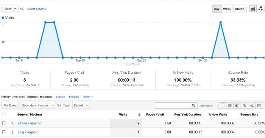265x138 pixels.
Task: Open the Visits metric dropdown
Action: pyautogui.click(x=10, y=9)
